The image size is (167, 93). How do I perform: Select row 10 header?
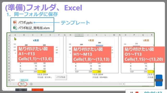[9, 63]
